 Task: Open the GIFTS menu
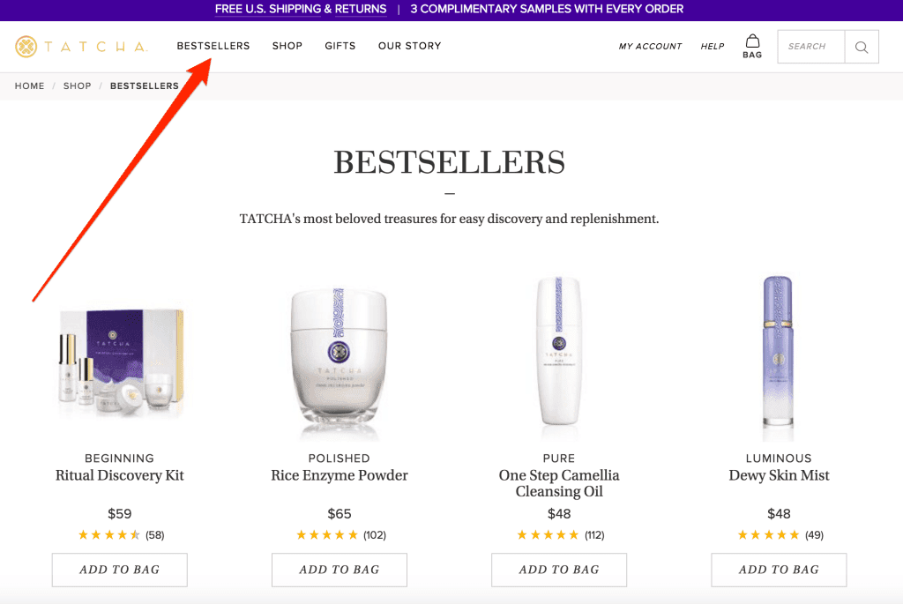[x=340, y=46]
